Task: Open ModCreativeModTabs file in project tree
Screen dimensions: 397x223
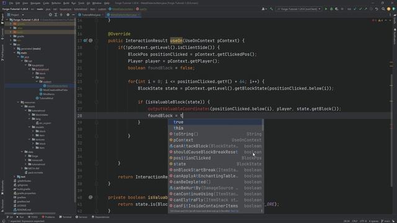Action: click(x=53, y=90)
